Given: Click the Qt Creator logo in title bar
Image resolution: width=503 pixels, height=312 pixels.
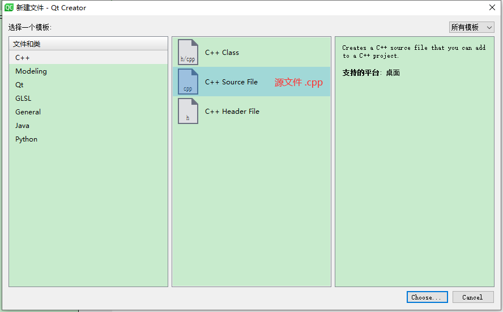Looking at the screenshot, I should pyautogui.click(x=9, y=7).
